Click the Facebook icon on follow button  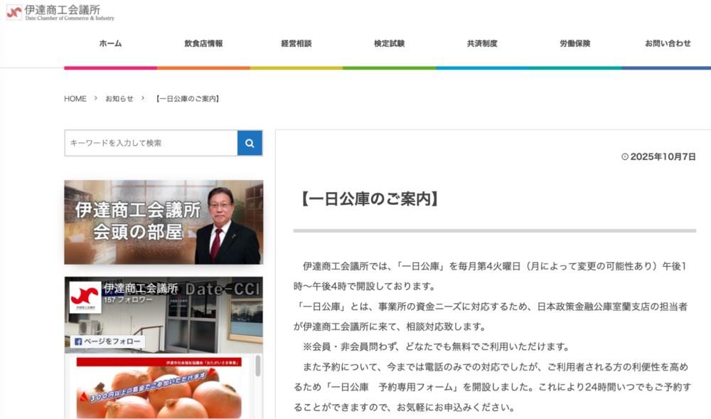(78, 342)
